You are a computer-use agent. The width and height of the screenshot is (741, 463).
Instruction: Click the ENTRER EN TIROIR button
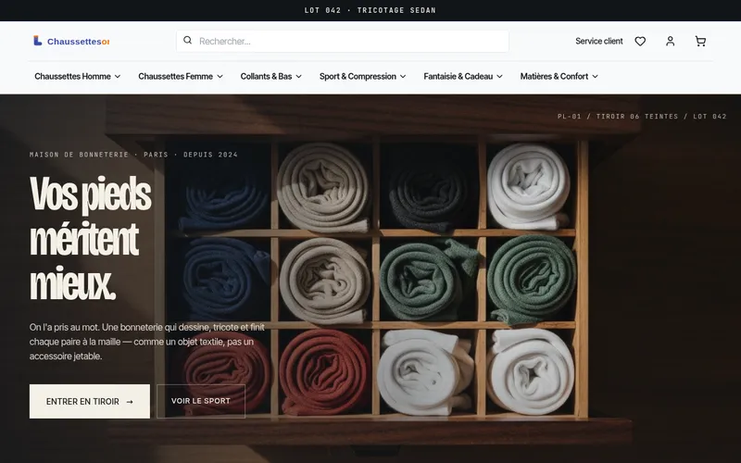pyautogui.click(x=90, y=401)
